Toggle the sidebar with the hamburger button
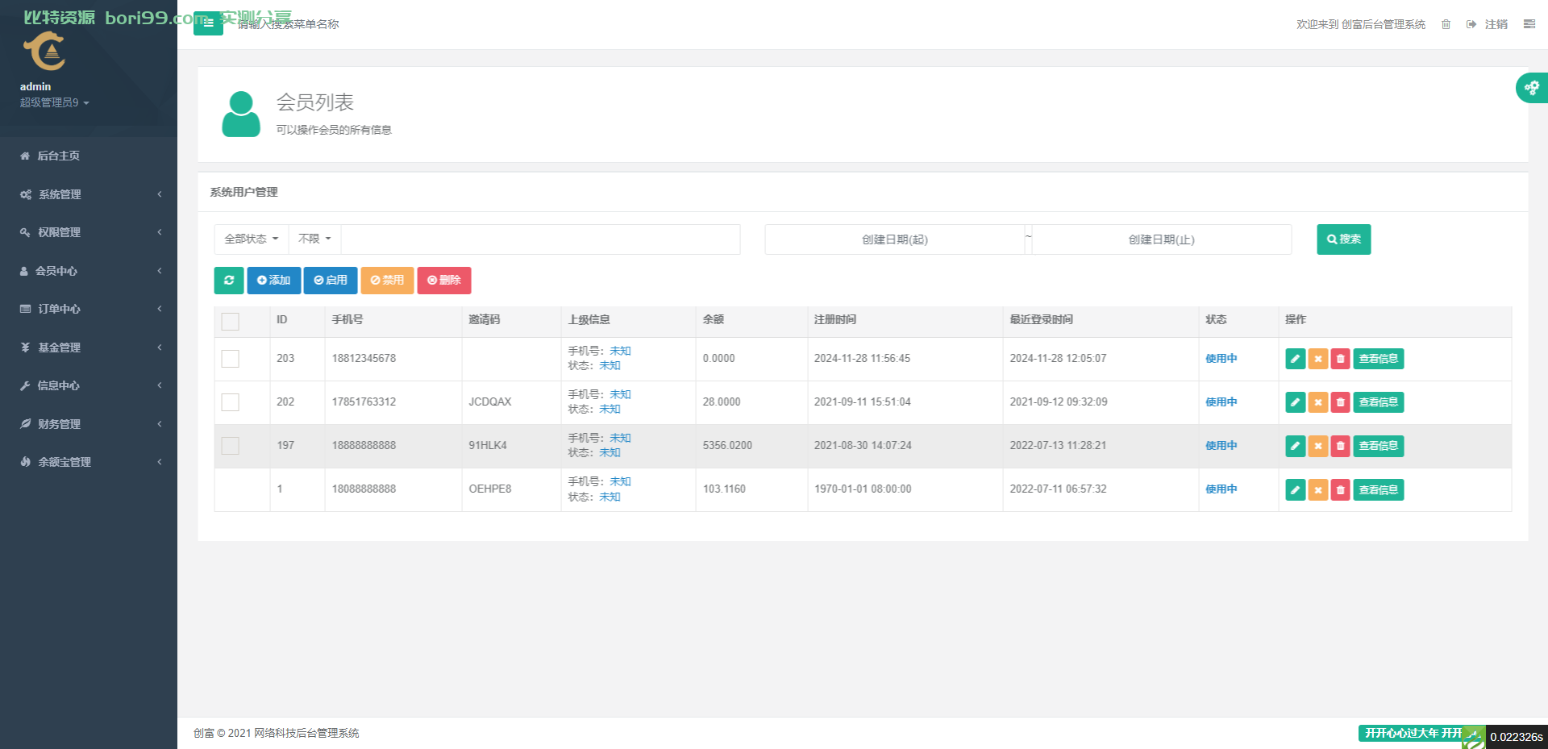This screenshot has width=1548, height=749. point(208,23)
